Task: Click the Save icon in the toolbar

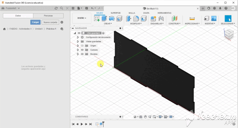Action: 86,8
